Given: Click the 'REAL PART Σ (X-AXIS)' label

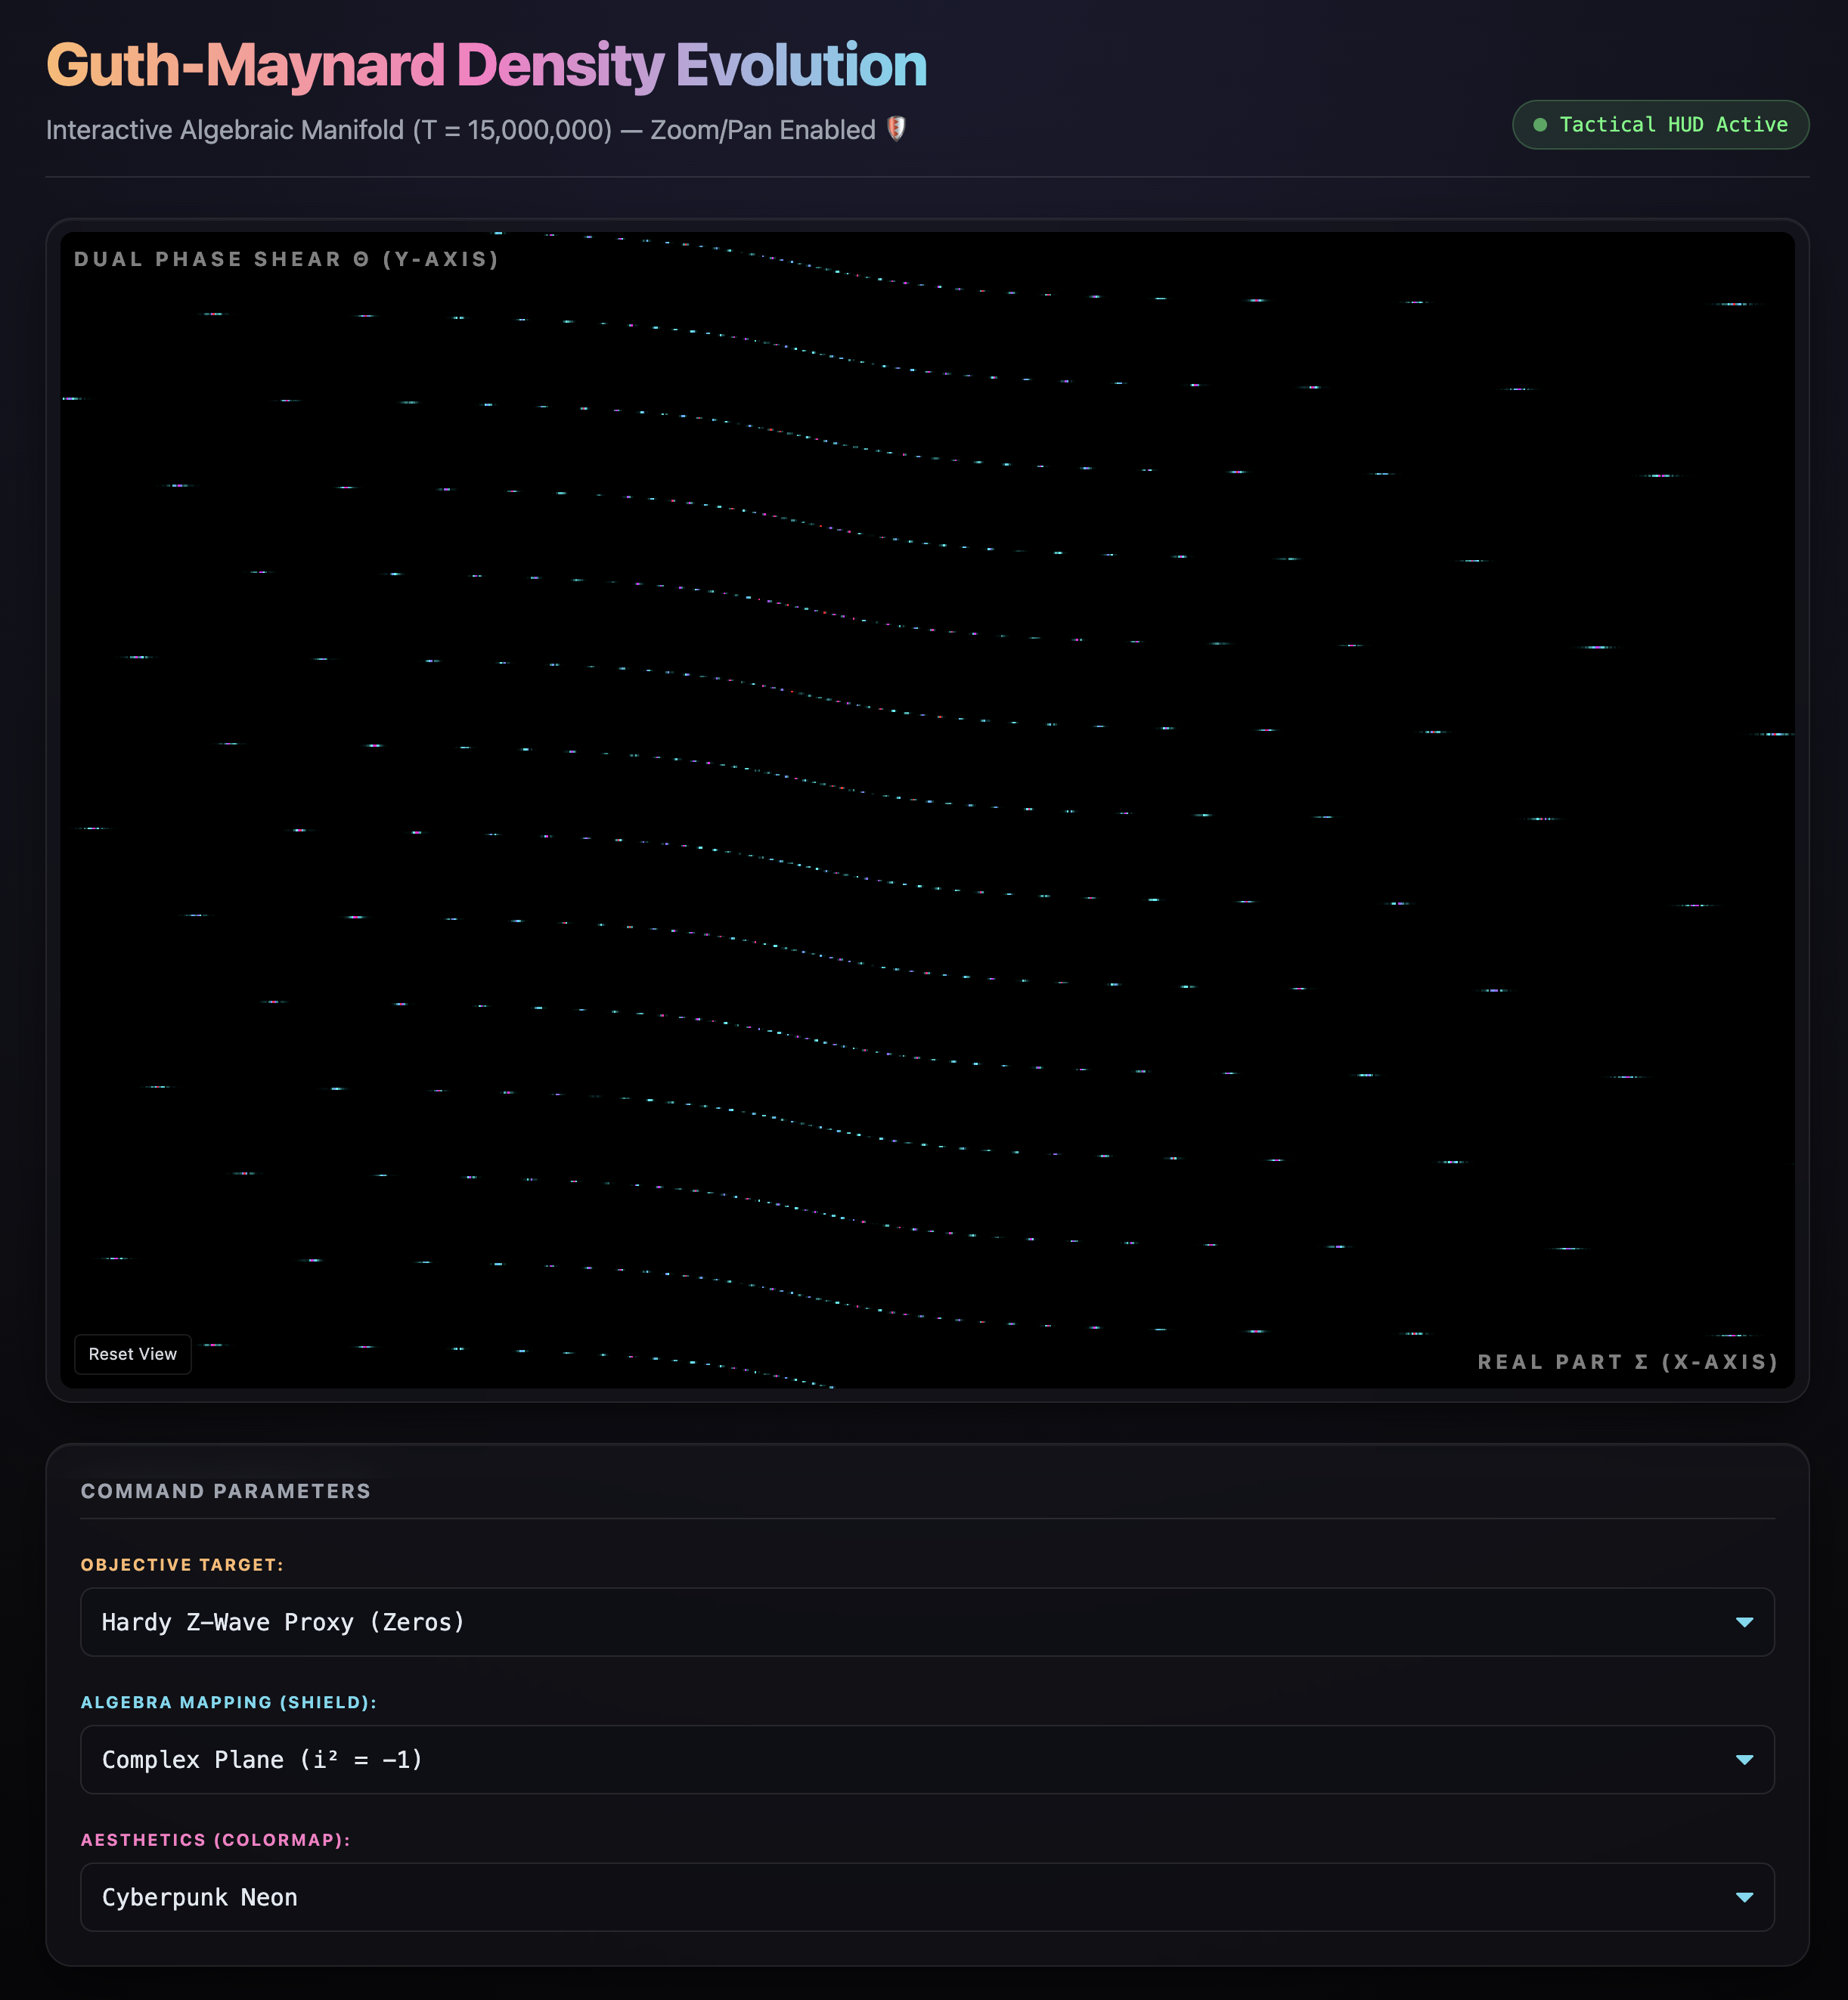Looking at the screenshot, I should coord(1627,1361).
